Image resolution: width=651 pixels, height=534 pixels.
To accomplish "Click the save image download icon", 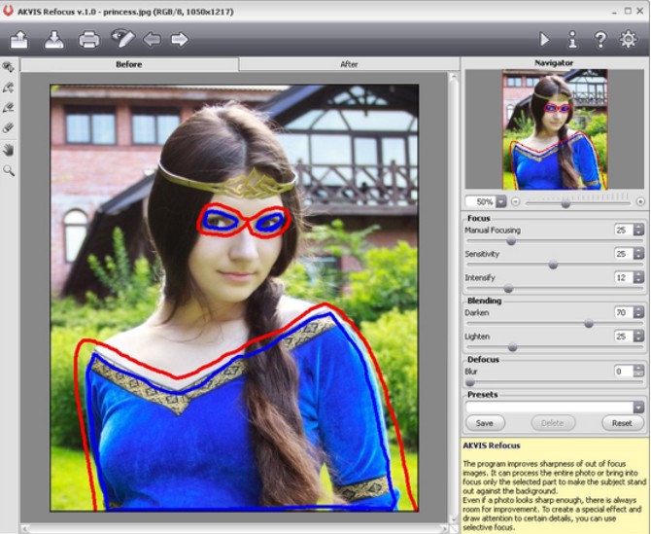I will pyautogui.click(x=54, y=40).
